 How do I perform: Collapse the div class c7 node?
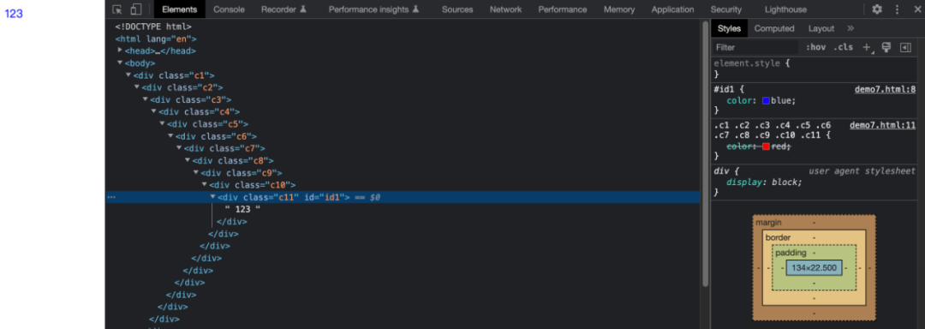[179, 148]
